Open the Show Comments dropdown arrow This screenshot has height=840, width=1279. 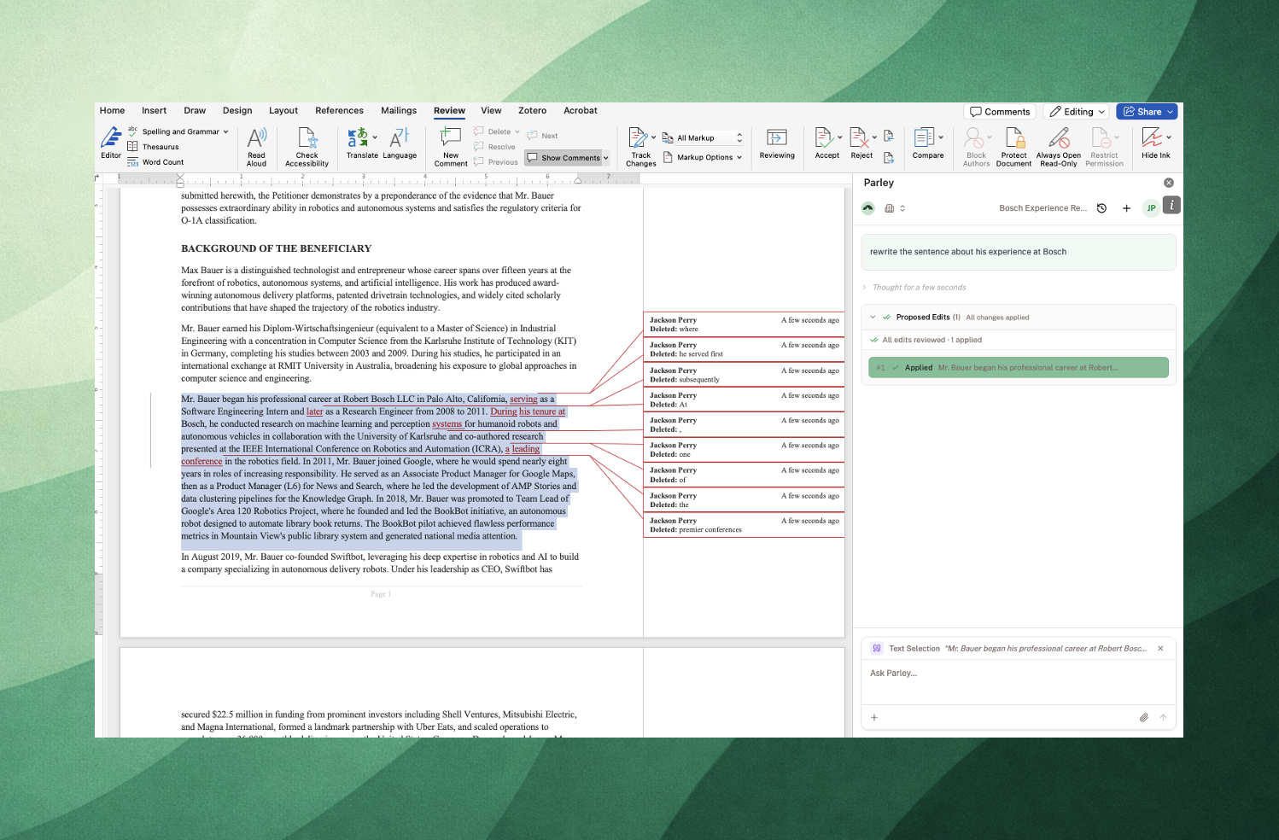606,158
